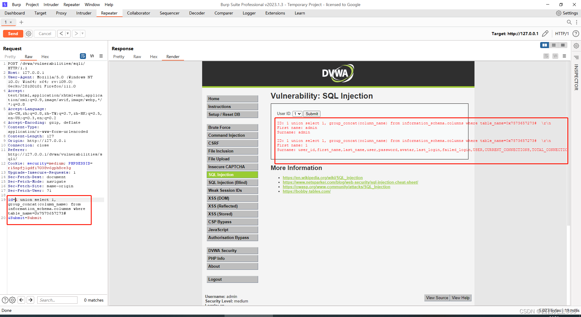Viewport: 581px width, 317px height.
Task: Open the Burp menu
Action: click(16, 5)
